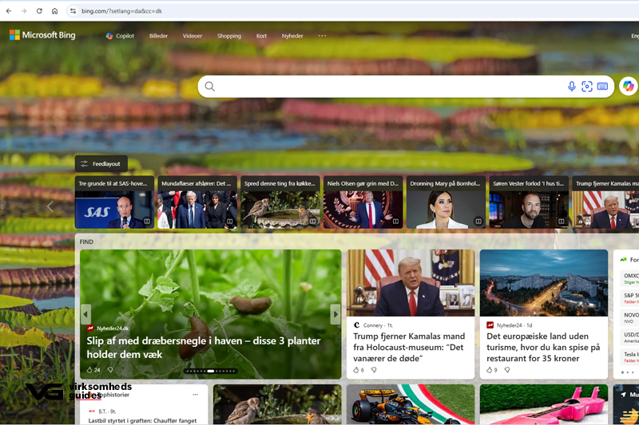This screenshot has height=425, width=639.
Task: Open the sparrows on birdbath article card
Action: (x=277, y=404)
